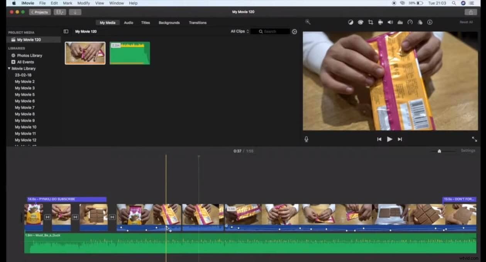Expand the iMovie Library tree
This screenshot has height=262, width=486.
pyautogui.click(x=9, y=68)
